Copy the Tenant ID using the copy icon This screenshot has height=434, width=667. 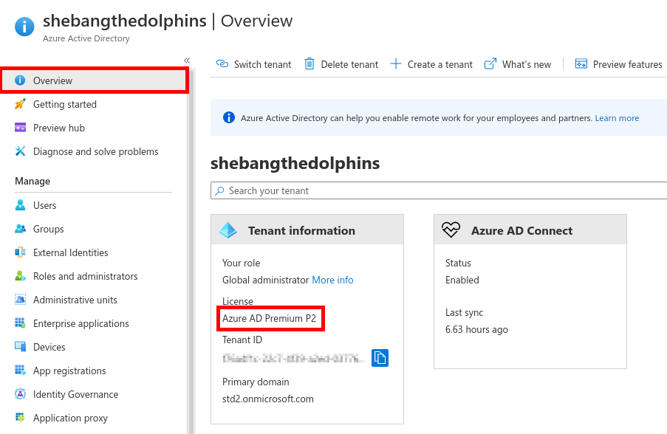click(380, 357)
